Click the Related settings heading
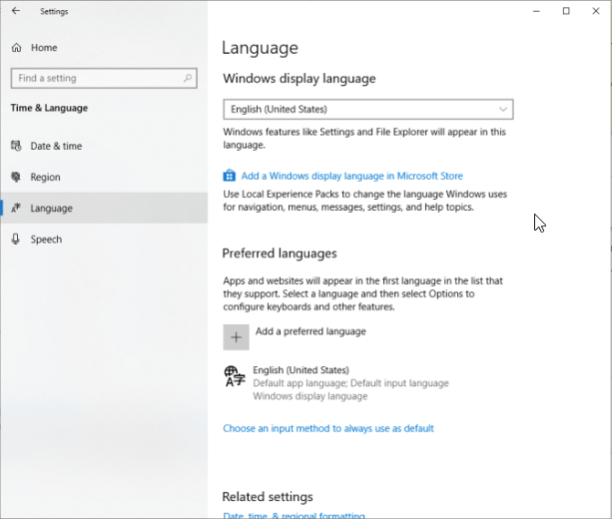 pyautogui.click(x=268, y=497)
